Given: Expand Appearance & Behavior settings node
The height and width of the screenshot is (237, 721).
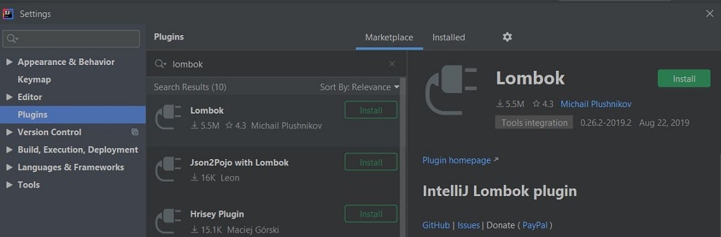Looking at the screenshot, I should (x=9, y=62).
